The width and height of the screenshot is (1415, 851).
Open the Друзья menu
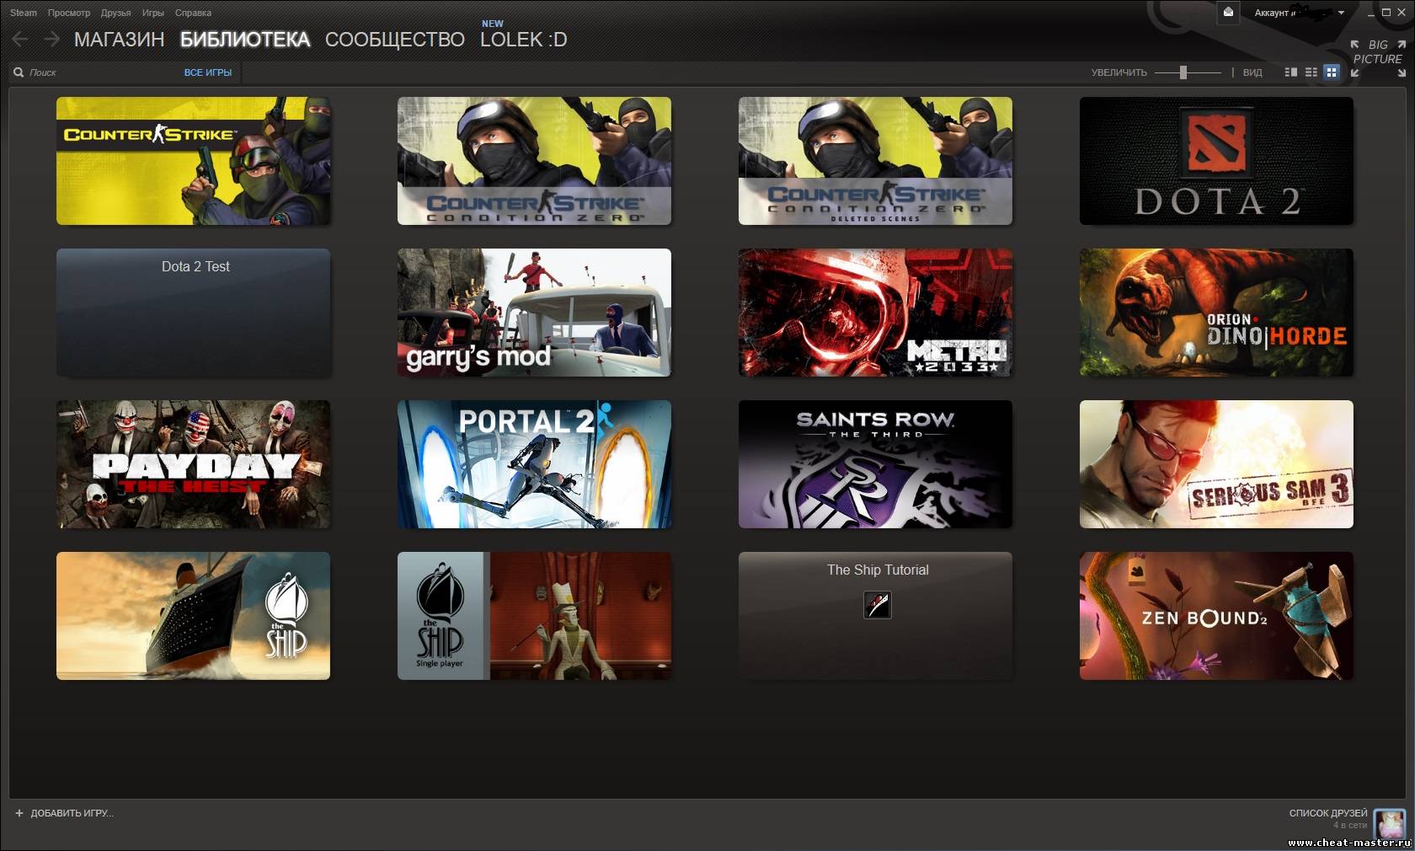click(x=115, y=13)
